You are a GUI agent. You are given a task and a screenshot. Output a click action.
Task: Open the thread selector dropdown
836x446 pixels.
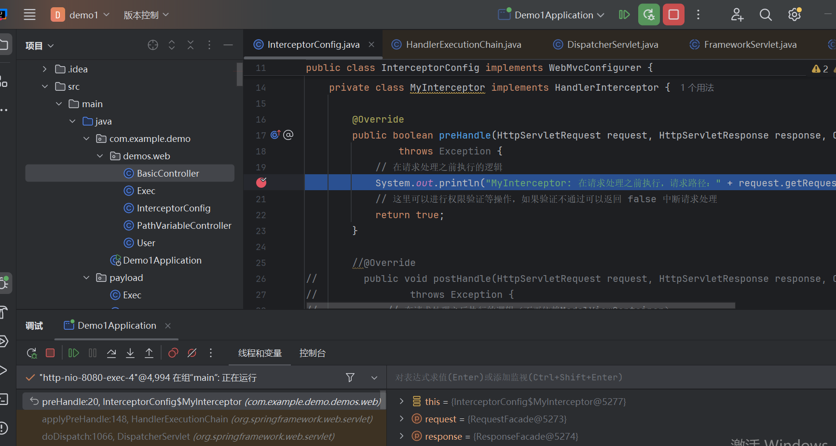coord(374,377)
